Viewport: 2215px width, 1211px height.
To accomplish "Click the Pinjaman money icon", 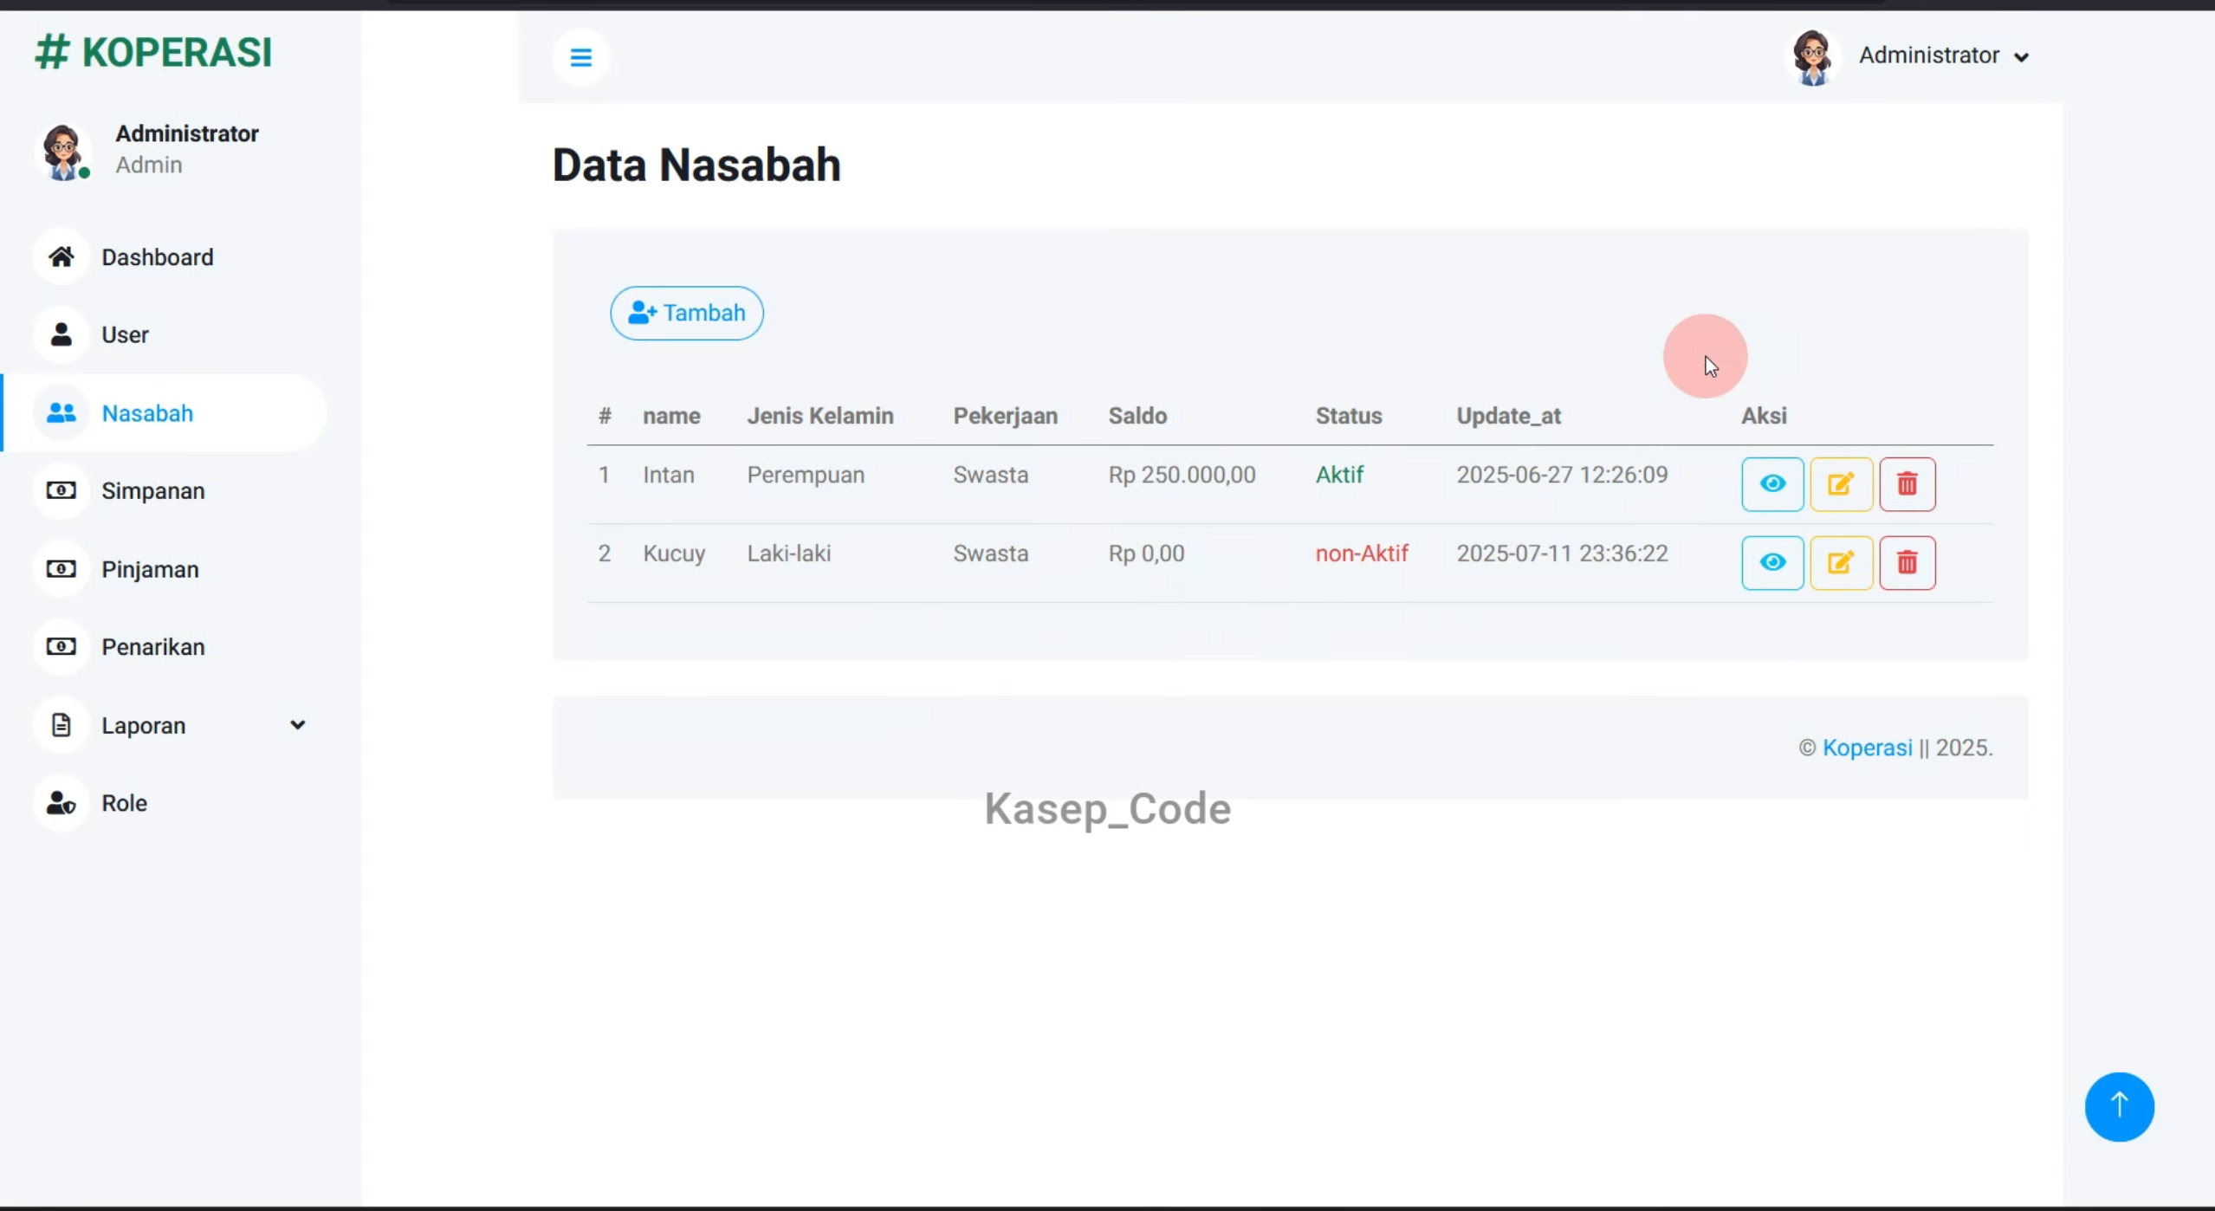I will pyautogui.click(x=61, y=569).
